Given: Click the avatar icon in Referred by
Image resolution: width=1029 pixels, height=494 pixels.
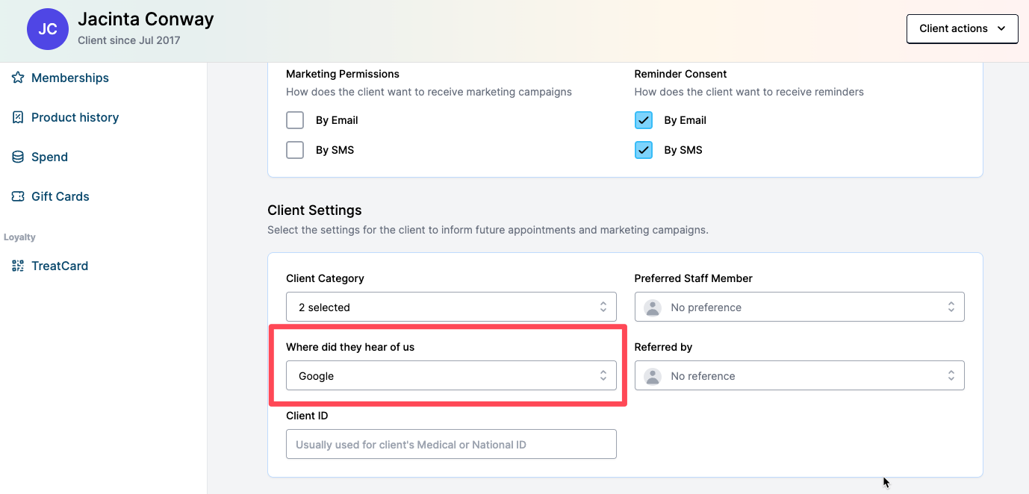Looking at the screenshot, I should pos(653,376).
